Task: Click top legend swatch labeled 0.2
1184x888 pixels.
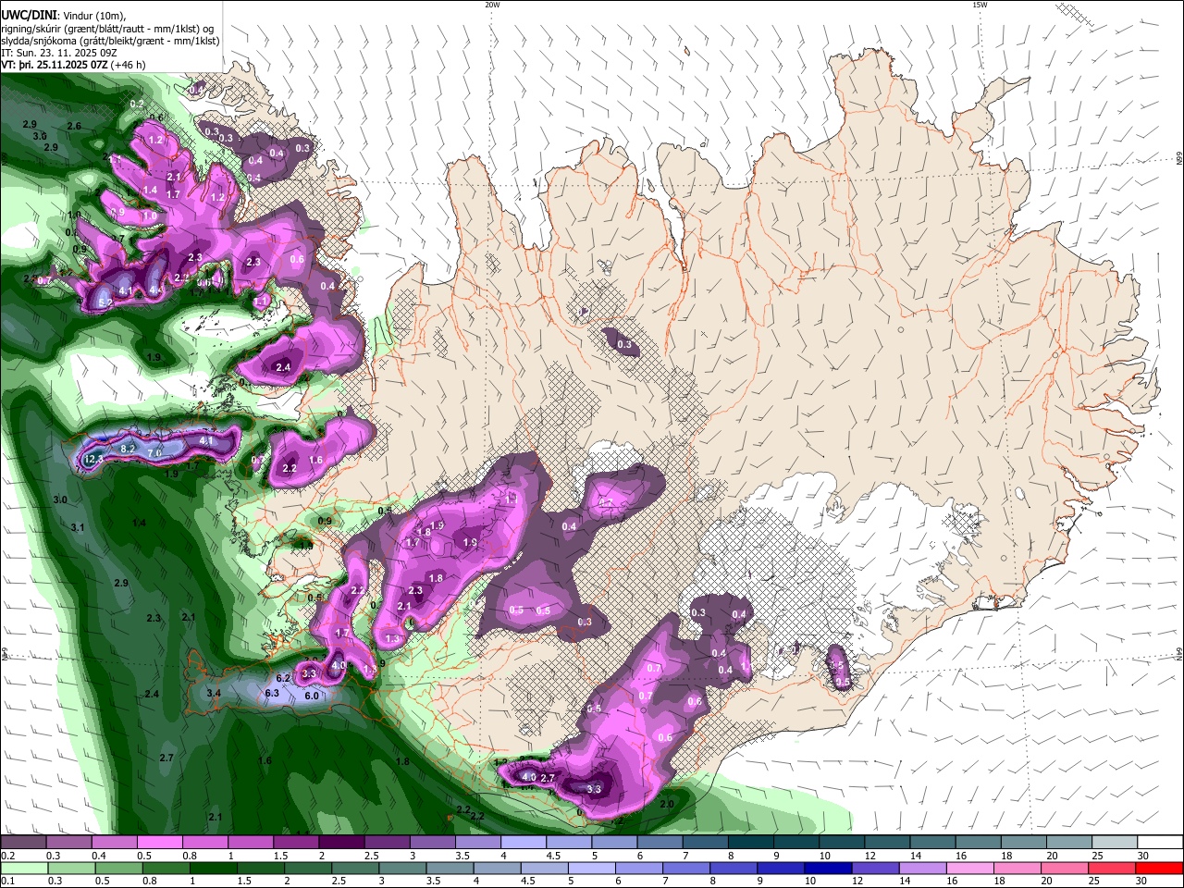Action: point(23,842)
